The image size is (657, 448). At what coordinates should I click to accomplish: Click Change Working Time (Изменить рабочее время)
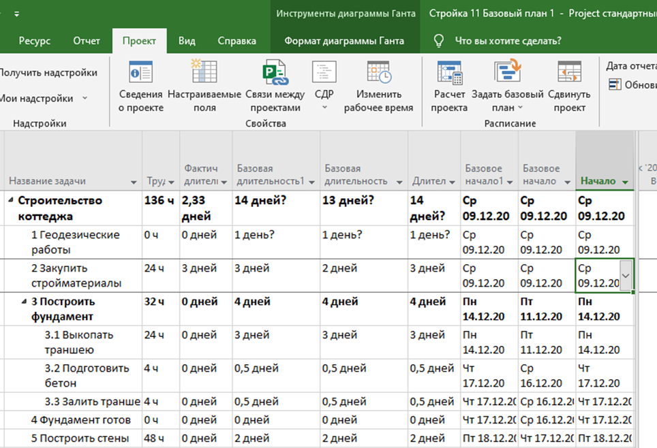click(379, 87)
